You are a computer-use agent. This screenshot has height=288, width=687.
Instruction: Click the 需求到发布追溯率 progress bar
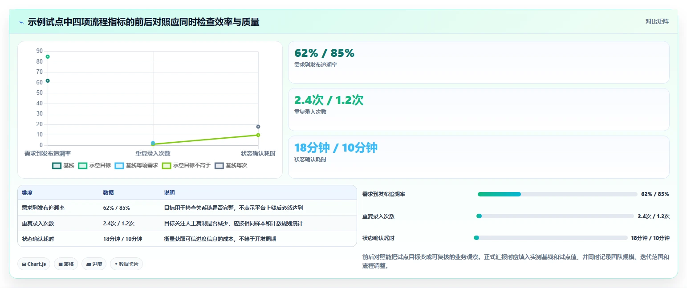tap(557, 194)
